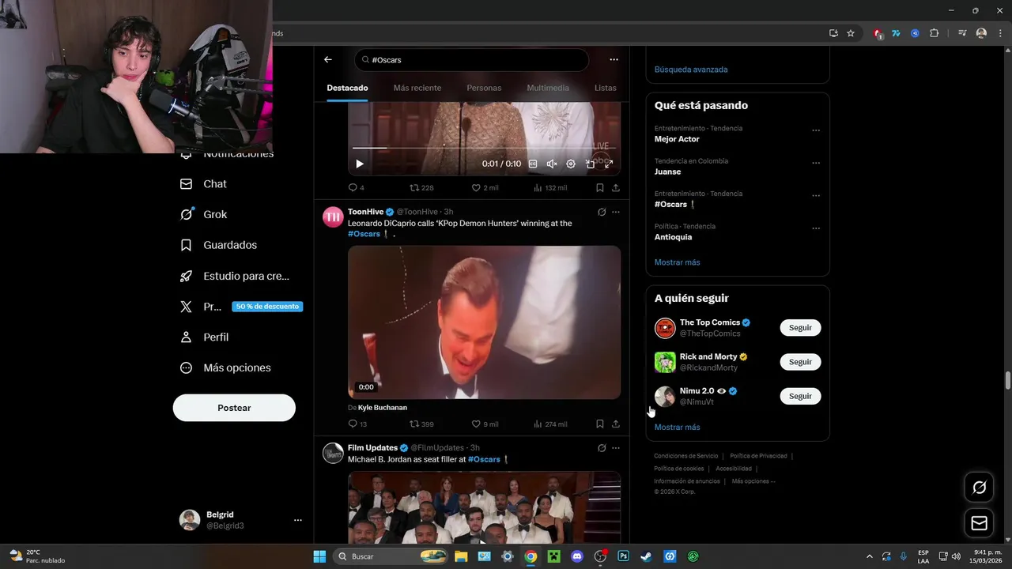
Task: Open Estudio para creadores in the sidebar
Action: [235, 276]
